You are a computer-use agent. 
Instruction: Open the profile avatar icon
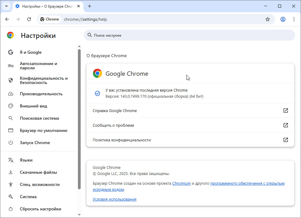click(x=283, y=19)
